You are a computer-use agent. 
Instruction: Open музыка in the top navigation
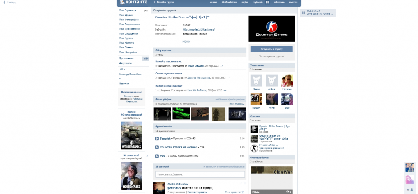(257, 2)
